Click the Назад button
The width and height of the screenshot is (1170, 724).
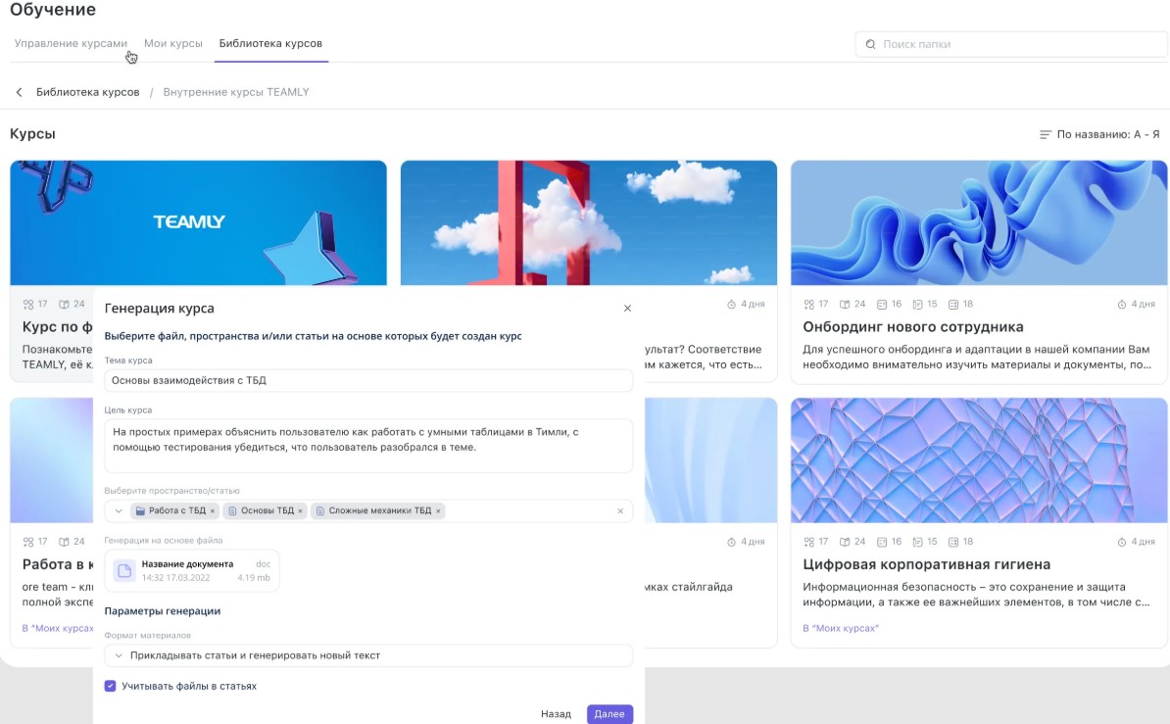(556, 714)
